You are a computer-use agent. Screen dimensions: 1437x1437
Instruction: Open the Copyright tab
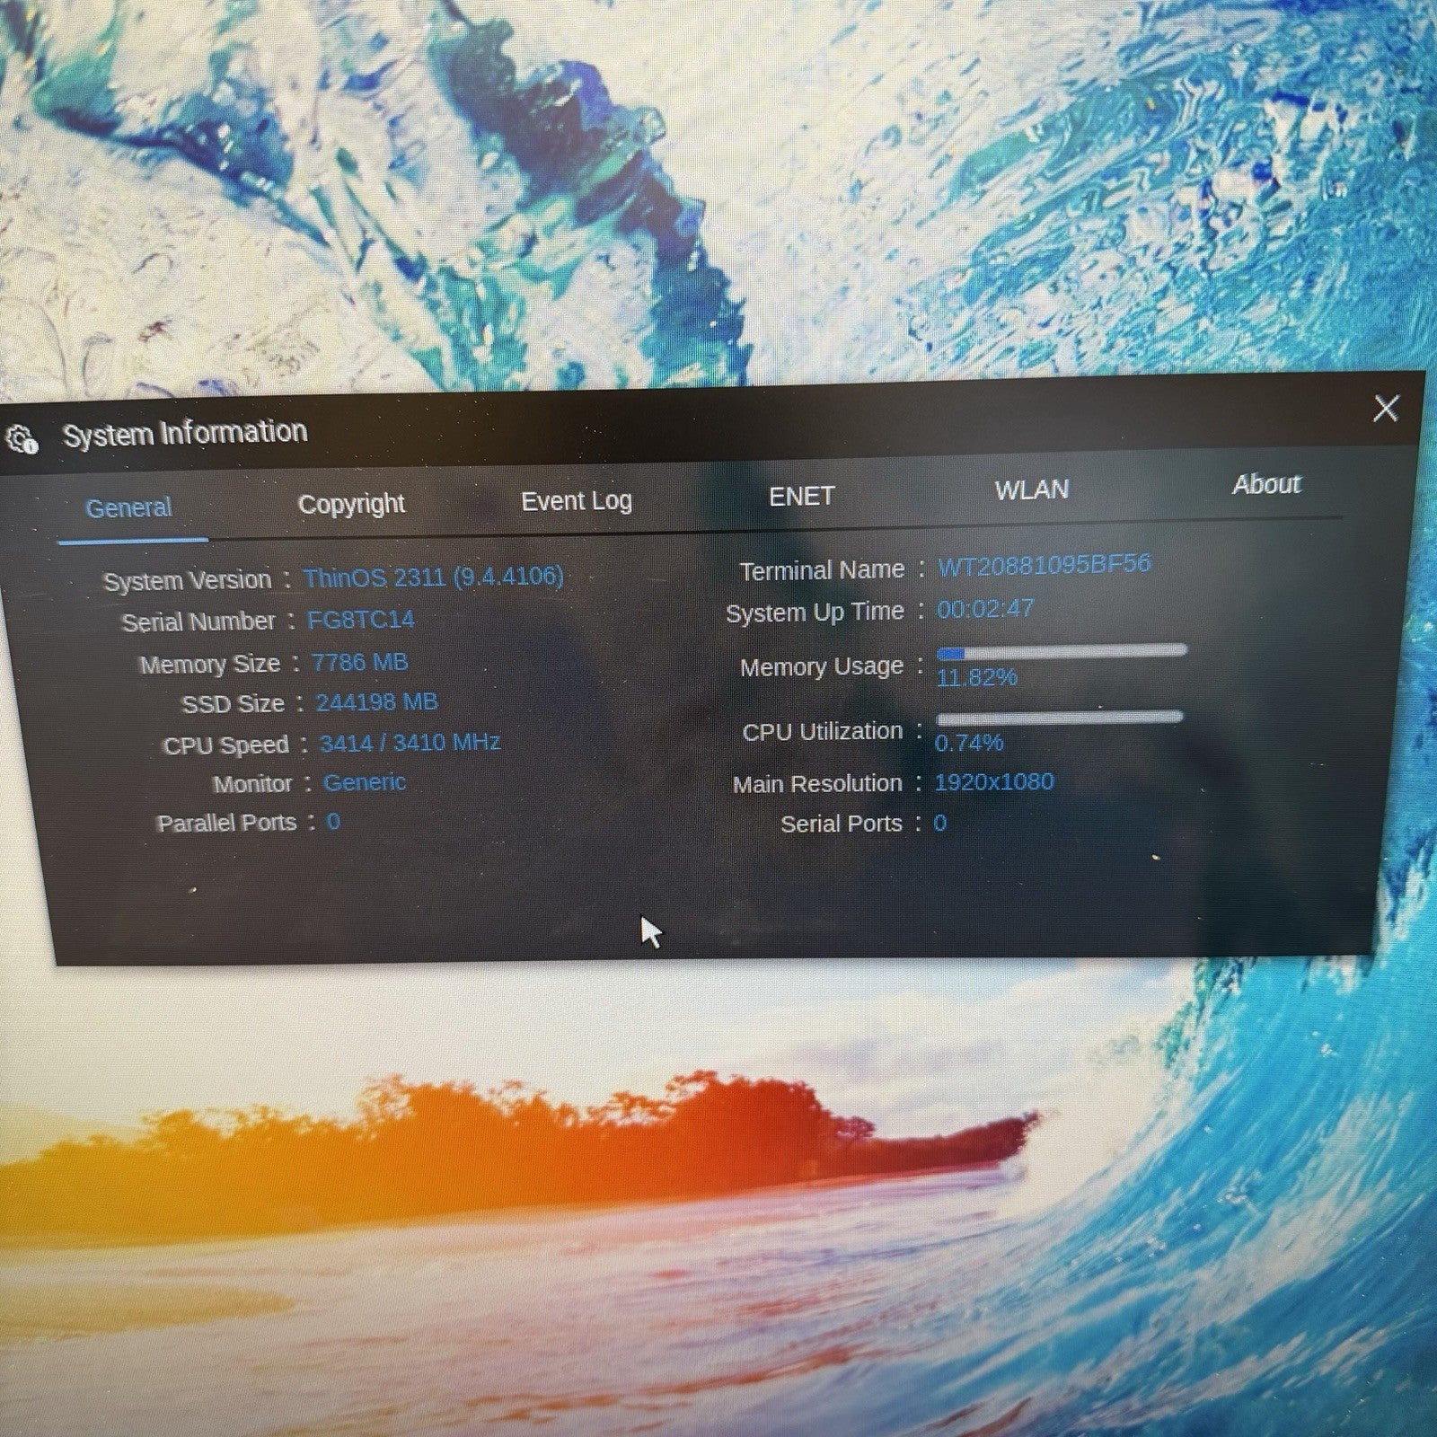[351, 504]
